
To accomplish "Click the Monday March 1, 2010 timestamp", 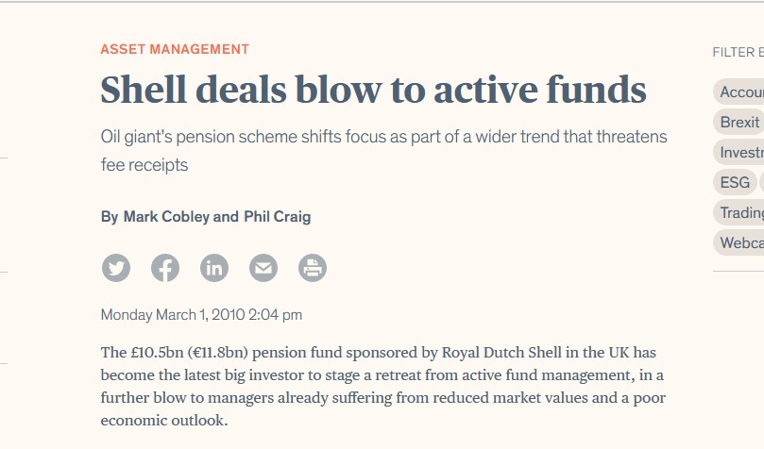I will 201,315.
